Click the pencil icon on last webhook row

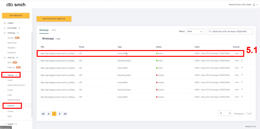point(242,96)
